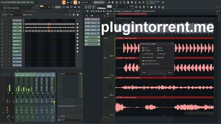Viewport: 221px width, 124px height.
Task: Click the record button in transport panel
Action: click(x=53, y=7)
